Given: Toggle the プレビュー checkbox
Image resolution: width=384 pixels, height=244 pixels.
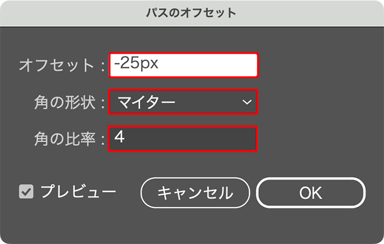Looking at the screenshot, I should click(x=26, y=191).
